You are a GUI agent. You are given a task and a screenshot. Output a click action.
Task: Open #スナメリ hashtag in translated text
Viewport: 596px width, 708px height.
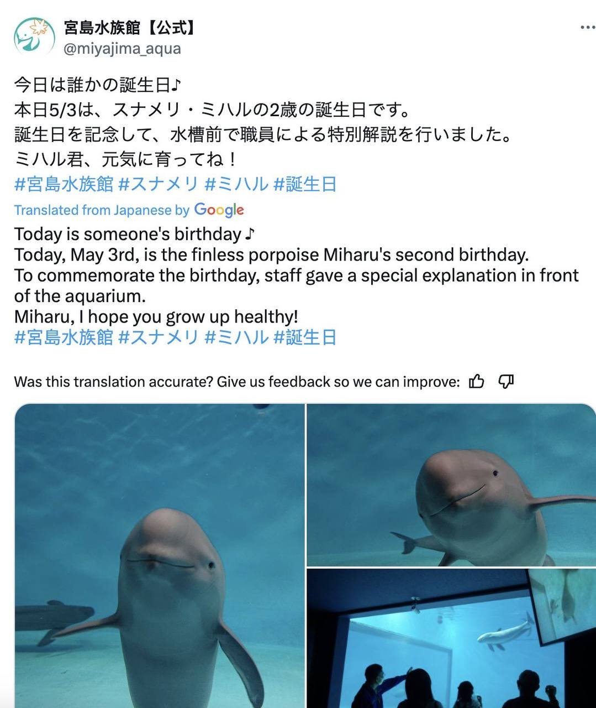(x=159, y=337)
